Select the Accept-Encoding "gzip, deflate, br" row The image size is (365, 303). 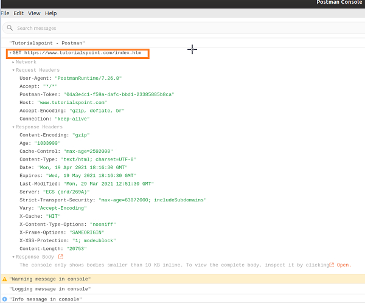pyautogui.click(x=72, y=111)
